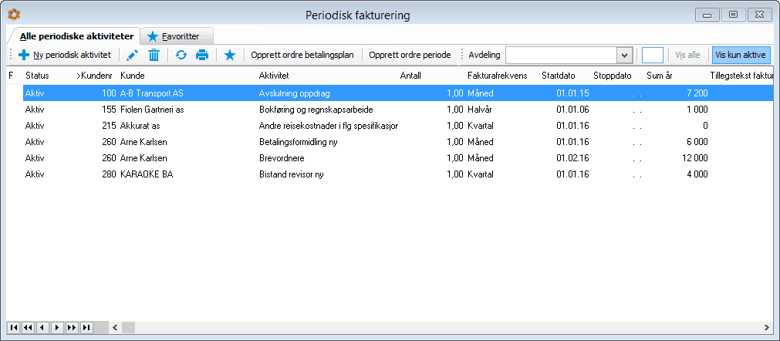
Task: Click Andre reisekostnader activity cell
Action: 329,126
